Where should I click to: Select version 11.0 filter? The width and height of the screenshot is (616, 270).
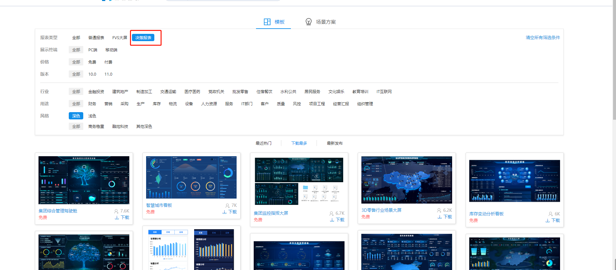(x=108, y=74)
